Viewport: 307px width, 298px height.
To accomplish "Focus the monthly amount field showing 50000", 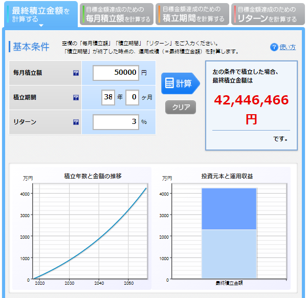I will (x=116, y=73).
